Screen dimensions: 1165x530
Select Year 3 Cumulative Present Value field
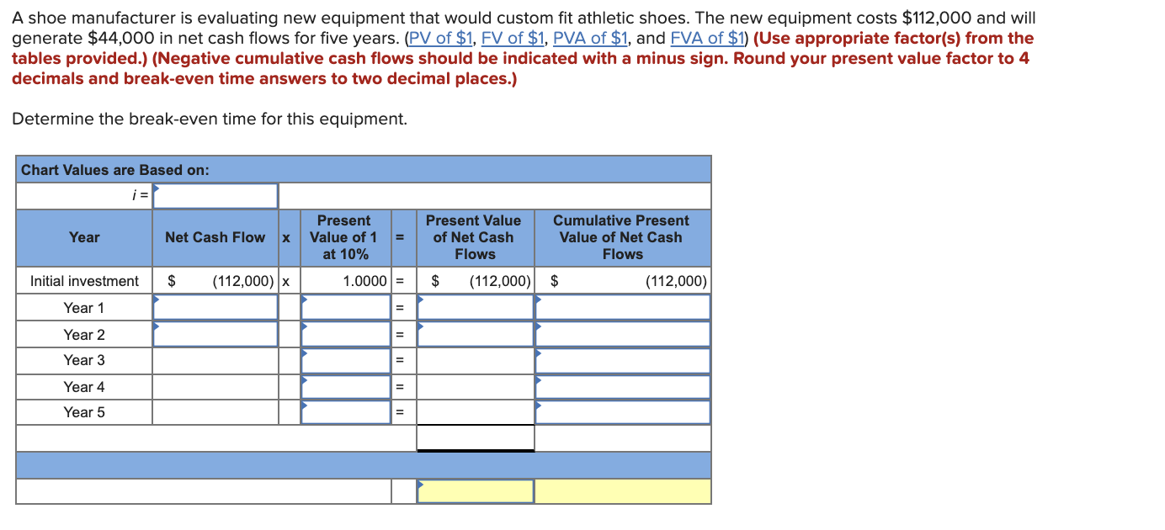[622, 360]
